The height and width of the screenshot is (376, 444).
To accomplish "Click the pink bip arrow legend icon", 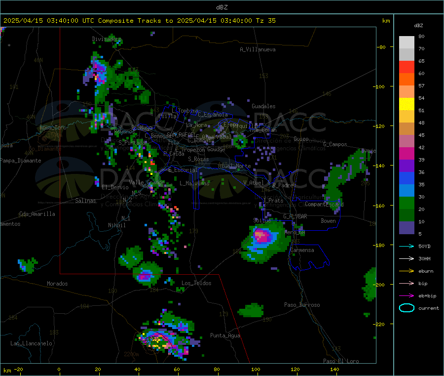I will [x=407, y=283].
